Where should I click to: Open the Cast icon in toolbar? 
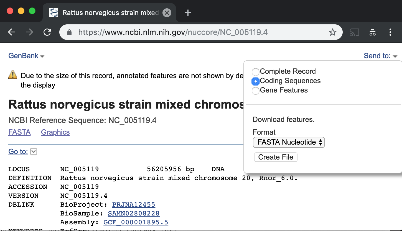click(x=355, y=32)
